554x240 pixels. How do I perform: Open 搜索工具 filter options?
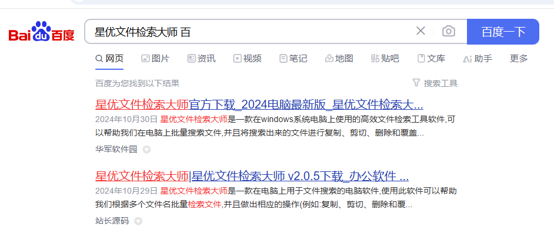[x=435, y=83]
